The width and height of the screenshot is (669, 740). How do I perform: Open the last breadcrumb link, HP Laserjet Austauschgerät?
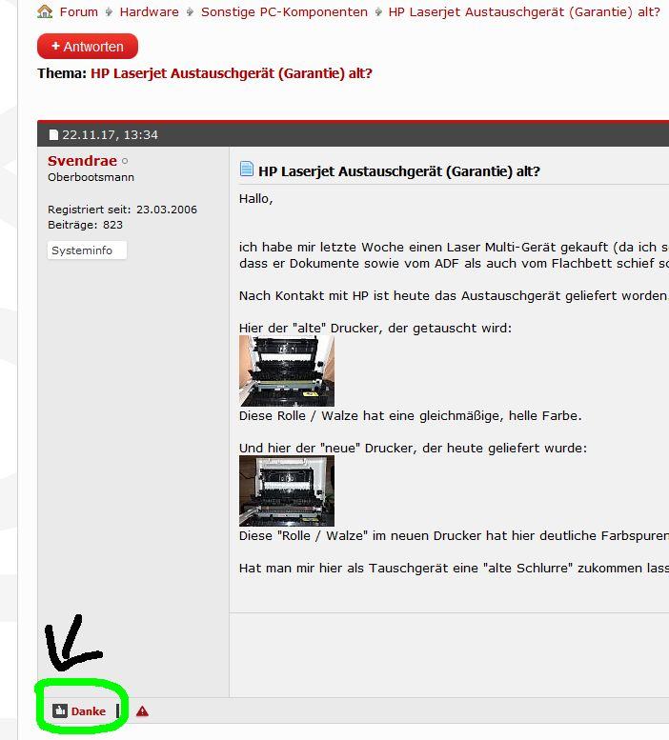click(524, 11)
